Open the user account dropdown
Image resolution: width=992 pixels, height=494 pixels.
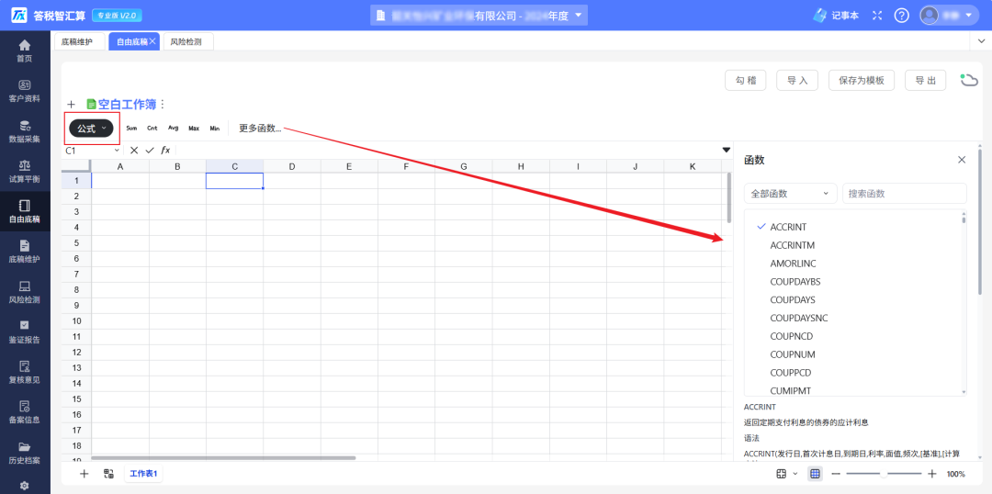(x=949, y=16)
